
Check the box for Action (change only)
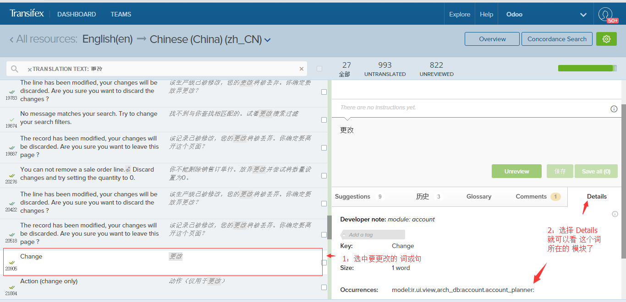[x=324, y=287]
